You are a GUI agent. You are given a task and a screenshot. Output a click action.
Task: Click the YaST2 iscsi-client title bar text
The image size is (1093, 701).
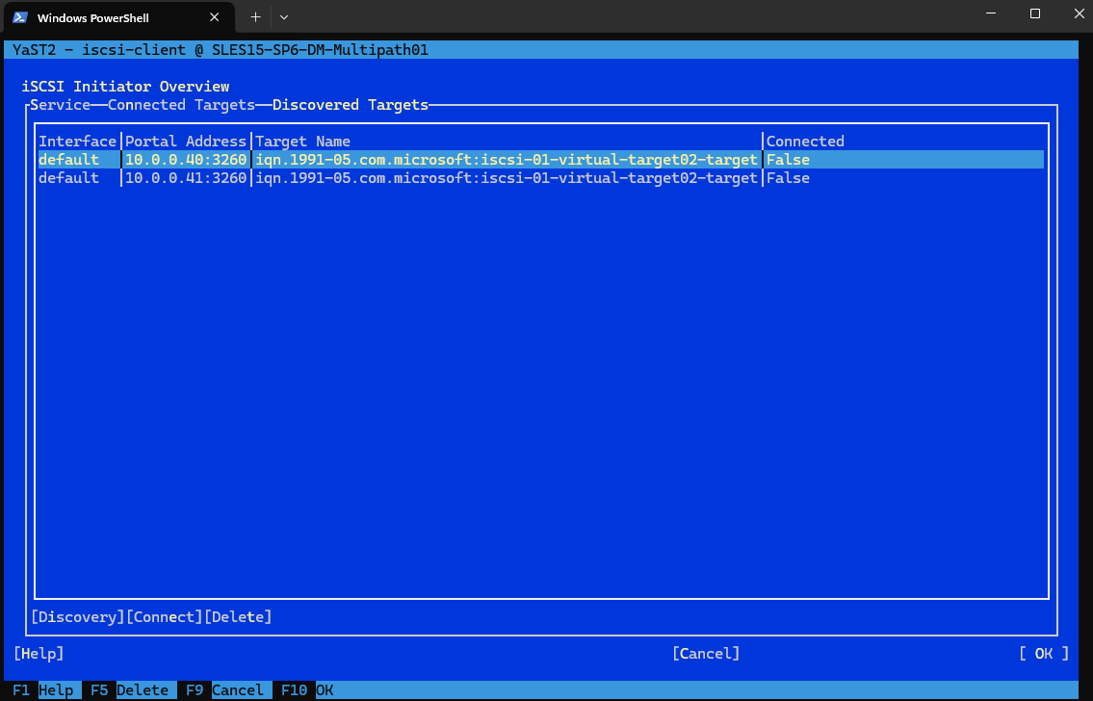[221, 49]
